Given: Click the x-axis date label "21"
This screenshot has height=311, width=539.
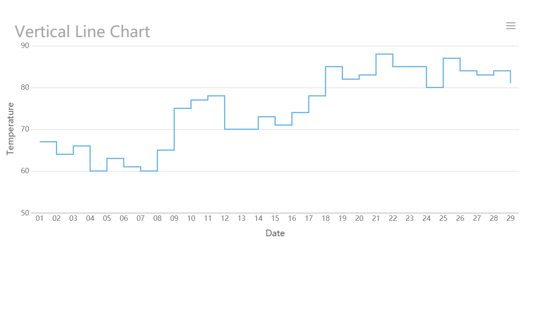Looking at the screenshot, I should point(376,218).
